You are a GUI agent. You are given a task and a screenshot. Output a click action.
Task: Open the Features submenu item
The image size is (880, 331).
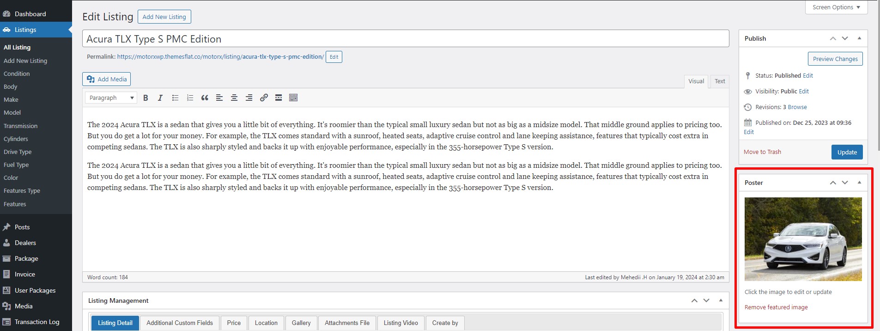tap(15, 204)
